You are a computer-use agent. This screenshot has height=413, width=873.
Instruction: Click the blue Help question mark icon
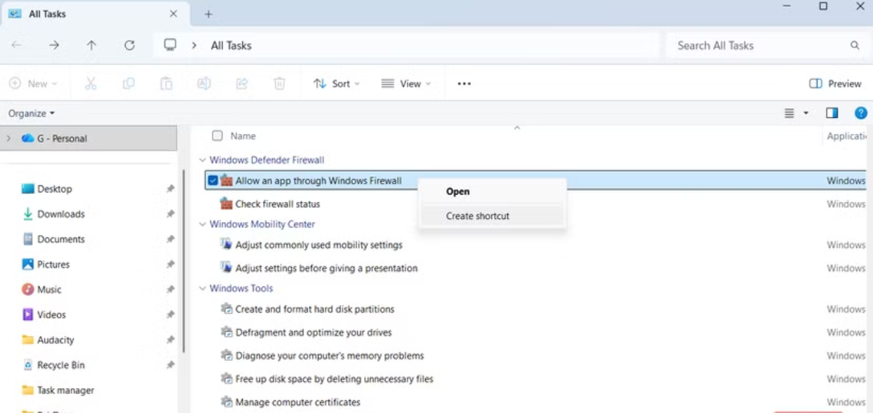pyautogui.click(x=860, y=113)
